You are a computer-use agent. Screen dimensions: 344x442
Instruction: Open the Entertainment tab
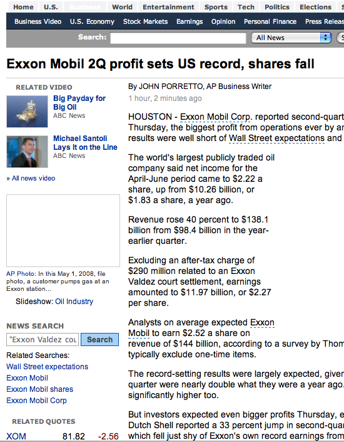pos(168,7)
